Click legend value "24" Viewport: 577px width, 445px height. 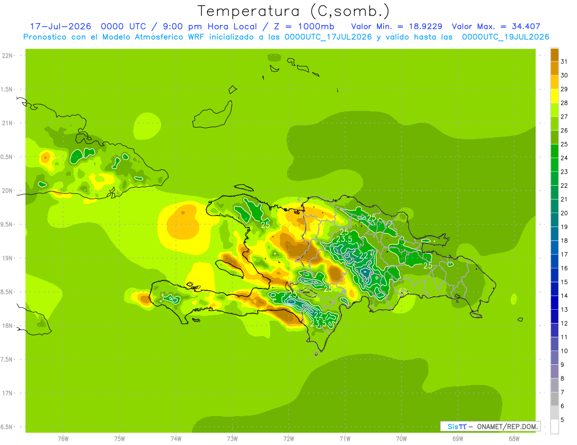click(564, 158)
